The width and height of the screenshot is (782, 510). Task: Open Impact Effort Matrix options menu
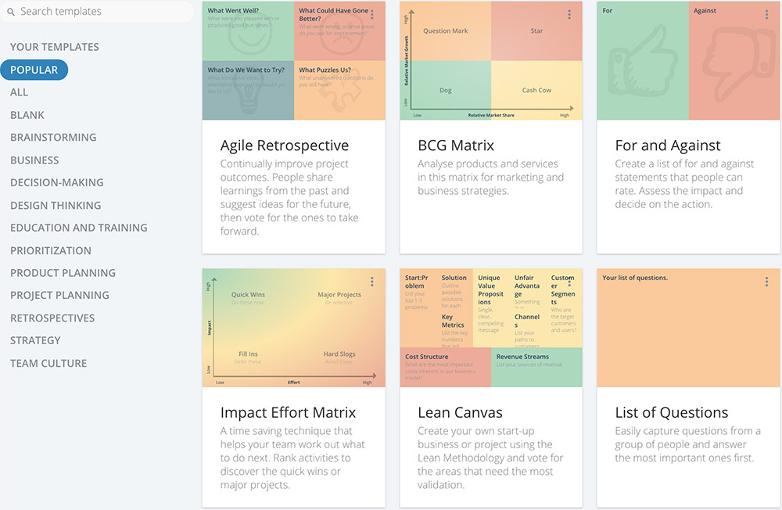372,282
